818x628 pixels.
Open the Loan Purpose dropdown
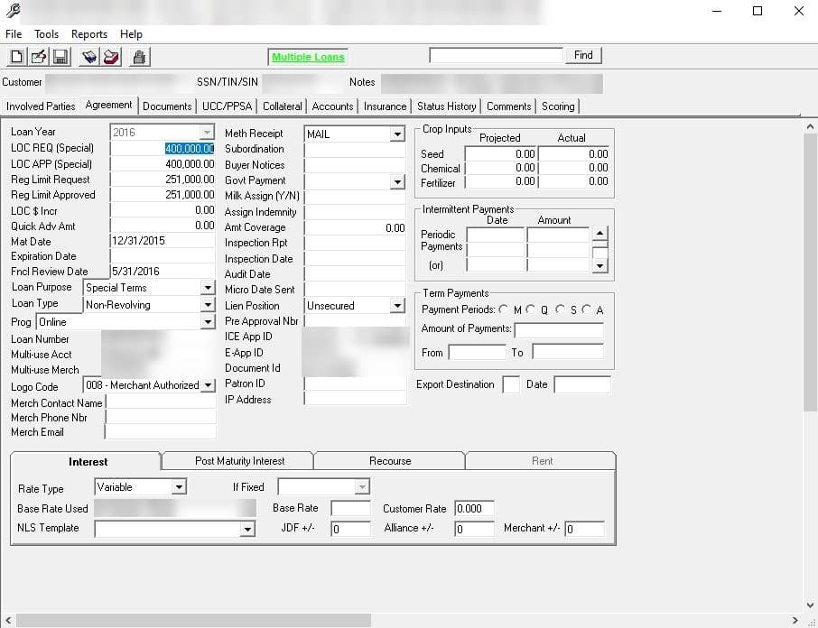[x=208, y=288]
